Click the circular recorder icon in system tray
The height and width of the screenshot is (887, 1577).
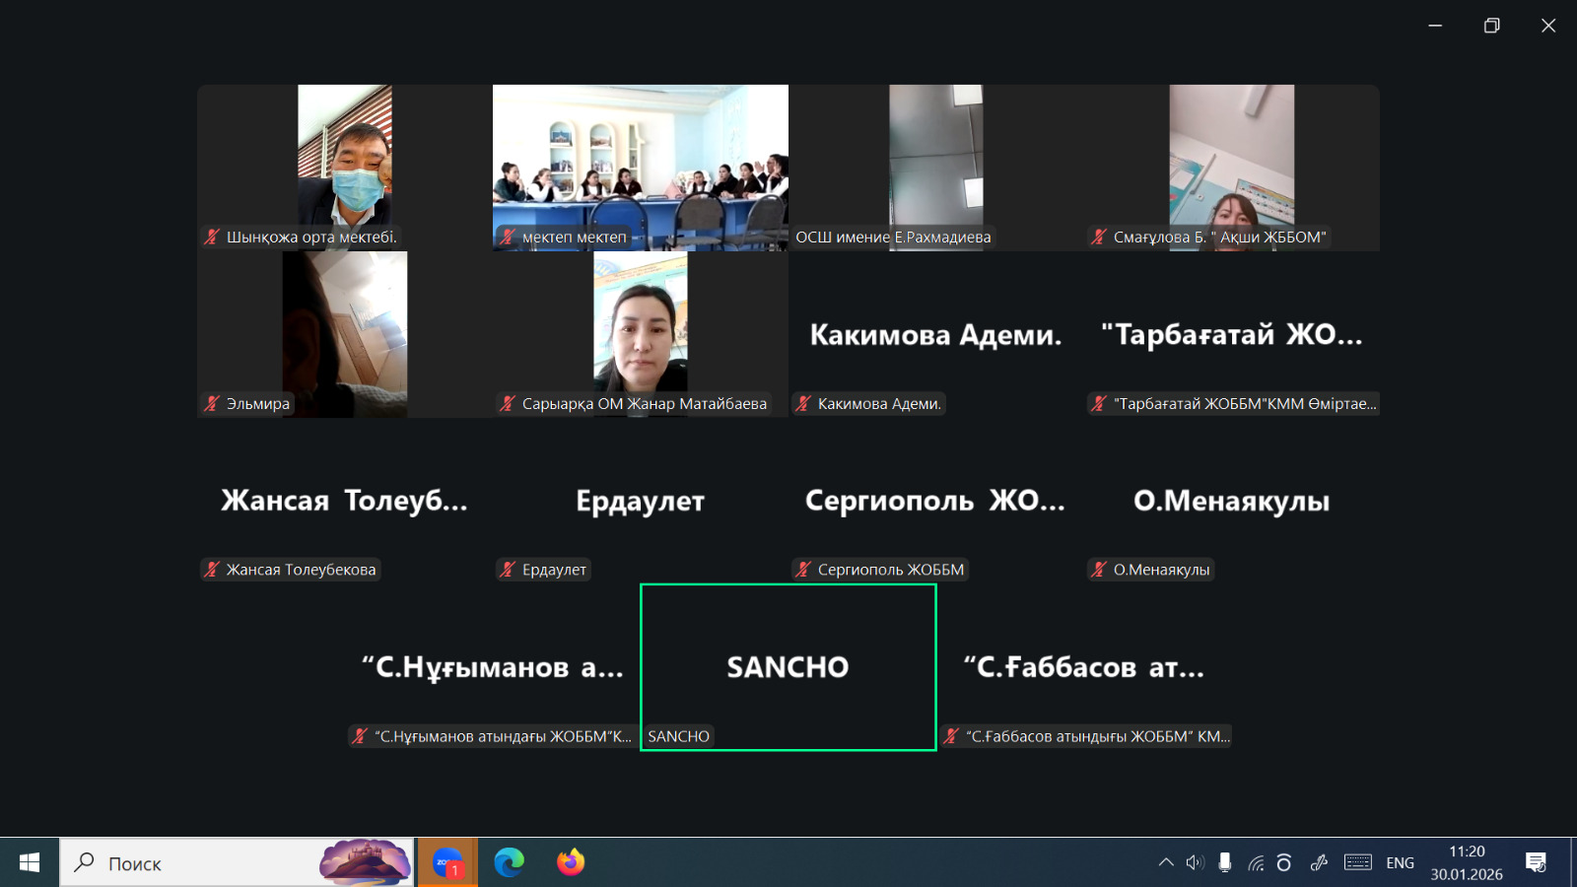[x=1283, y=862]
